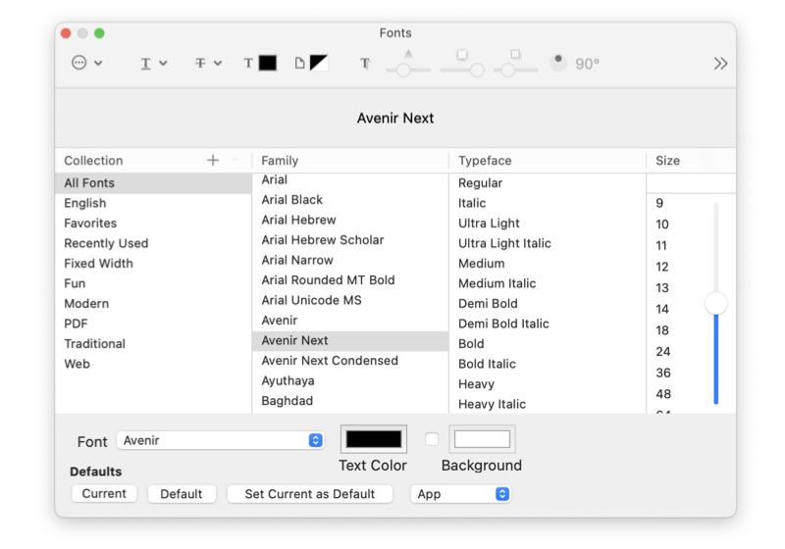
Task: Click the black text color swatch in toolbar
Action: (267, 63)
